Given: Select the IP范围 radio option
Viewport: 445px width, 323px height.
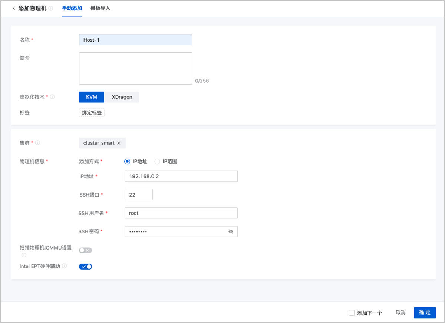Looking at the screenshot, I should 157,161.
